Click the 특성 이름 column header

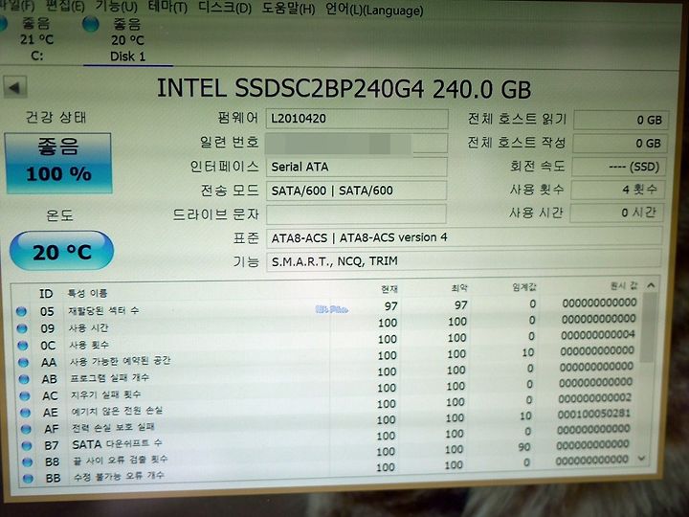point(87,293)
